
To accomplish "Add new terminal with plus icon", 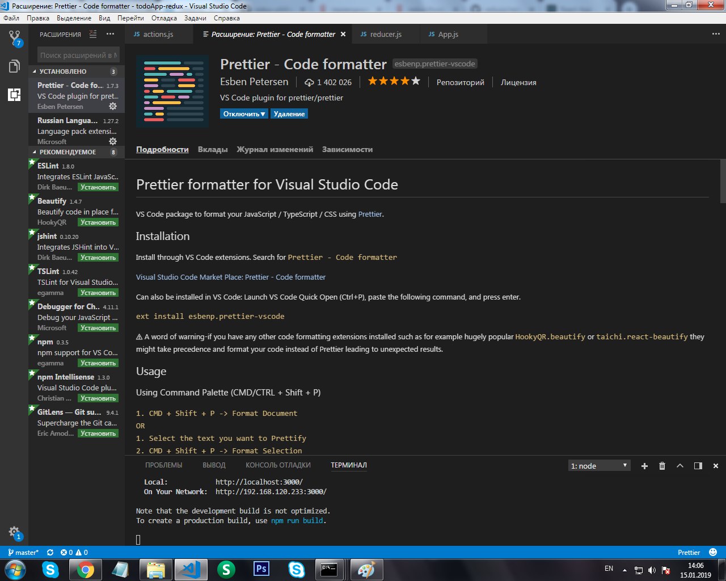I will [644, 466].
